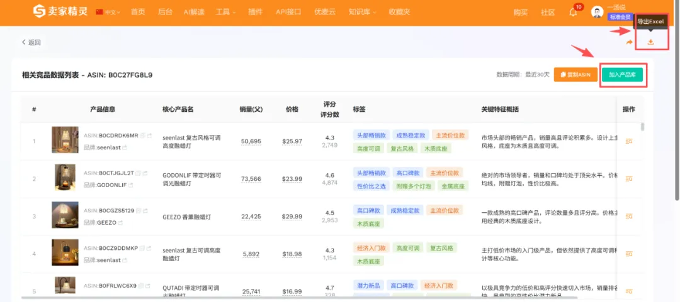Viewport: 680px width, 302px height.
Task: Click the user avatar in the header
Action: [x=597, y=12]
